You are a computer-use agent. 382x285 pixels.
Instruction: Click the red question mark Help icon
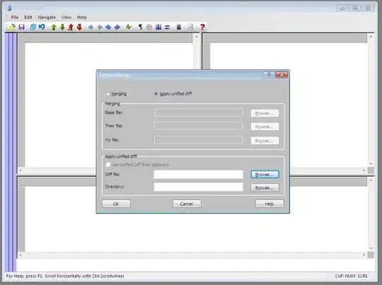202,27
